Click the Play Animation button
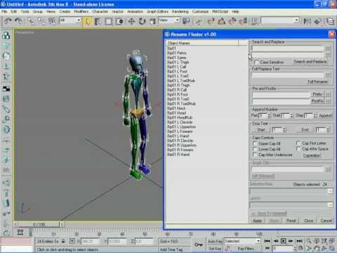 click(x=283, y=241)
